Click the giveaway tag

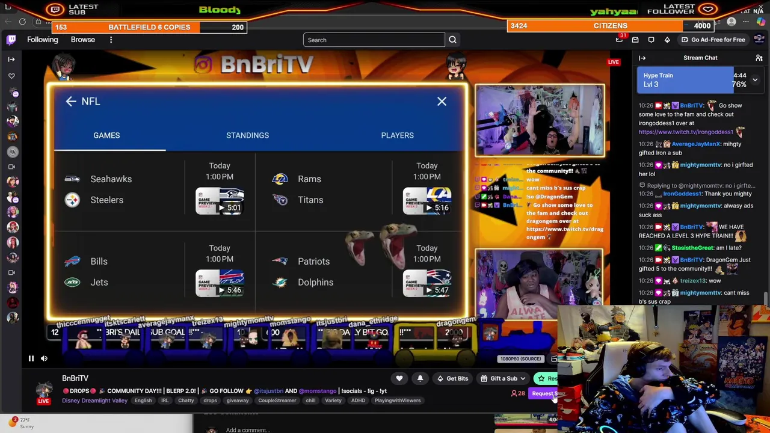coord(237,401)
